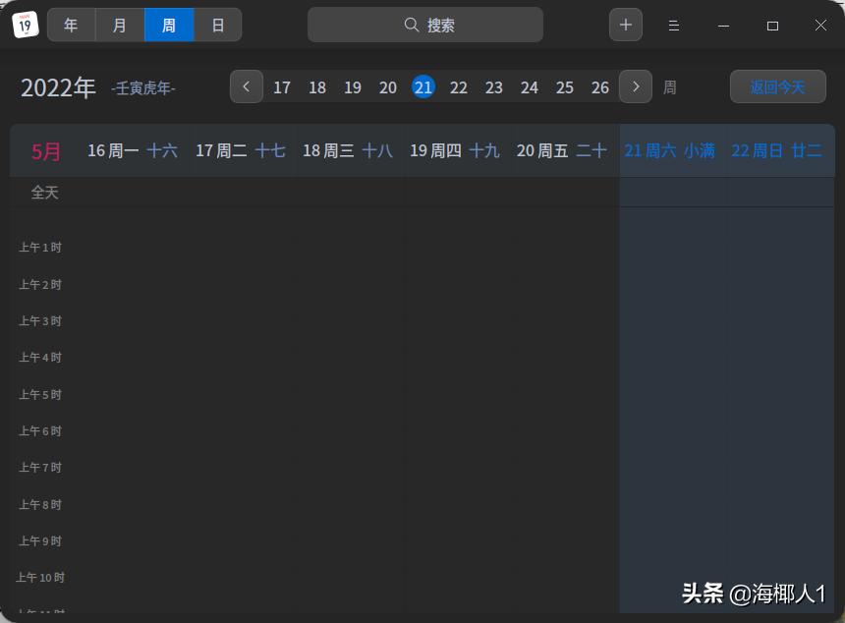Click the magnifier icon in the search bar
845x623 pixels.
click(412, 24)
